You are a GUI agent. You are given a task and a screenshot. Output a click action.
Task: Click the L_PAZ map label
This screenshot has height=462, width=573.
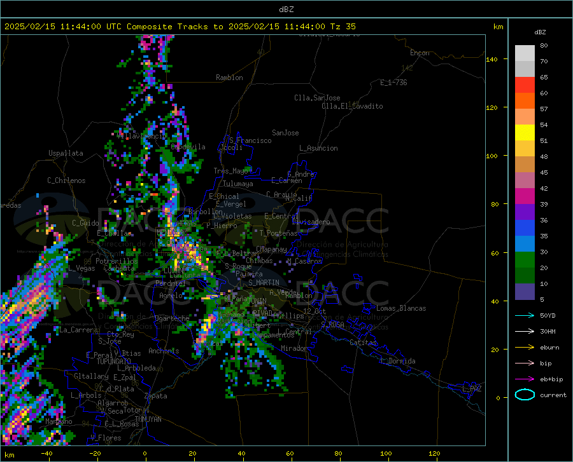[x=472, y=389]
